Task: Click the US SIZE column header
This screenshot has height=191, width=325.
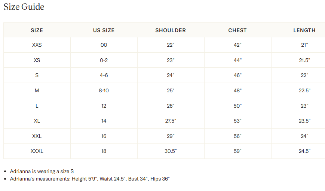Action: (x=104, y=30)
